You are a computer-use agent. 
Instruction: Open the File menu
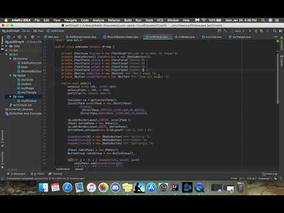coord(37,20)
